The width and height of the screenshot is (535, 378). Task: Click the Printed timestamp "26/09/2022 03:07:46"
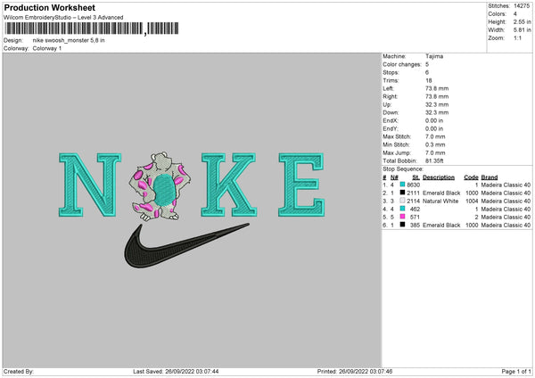[x=366, y=372]
